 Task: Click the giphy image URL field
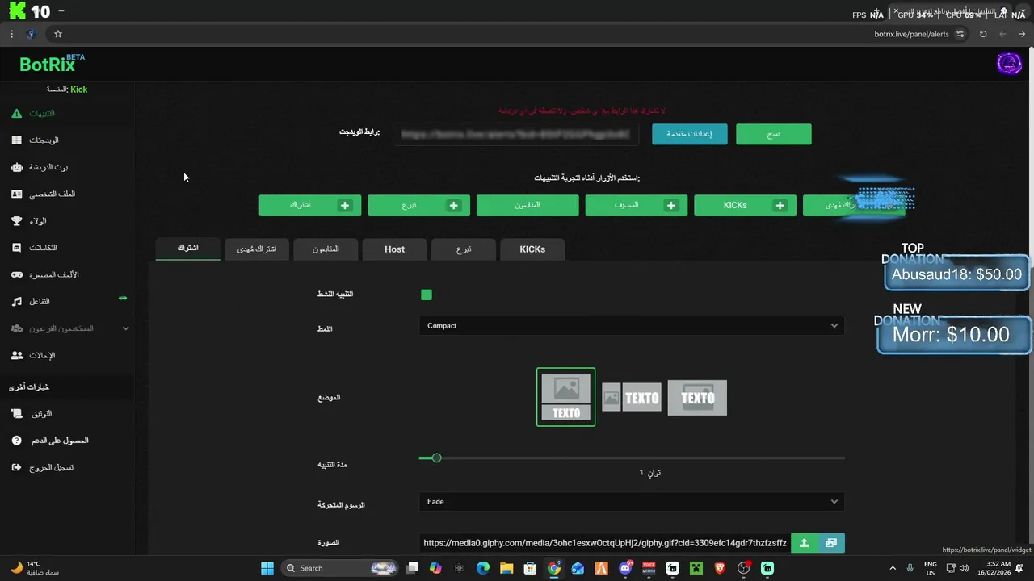pos(605,543)
